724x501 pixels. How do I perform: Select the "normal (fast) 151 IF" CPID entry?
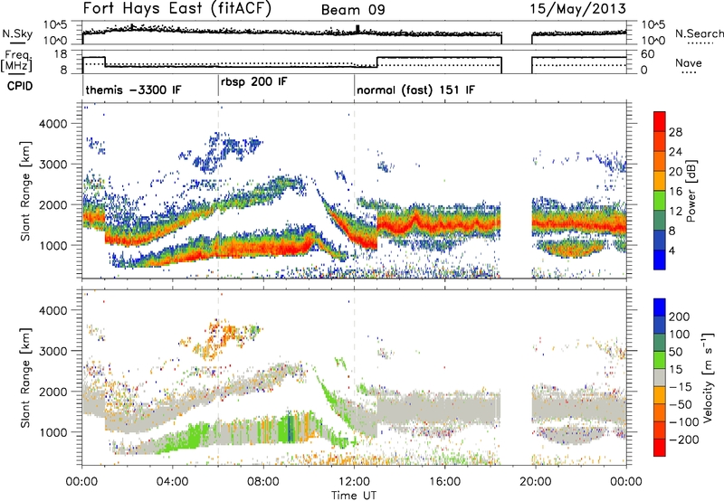click(415, 90)
